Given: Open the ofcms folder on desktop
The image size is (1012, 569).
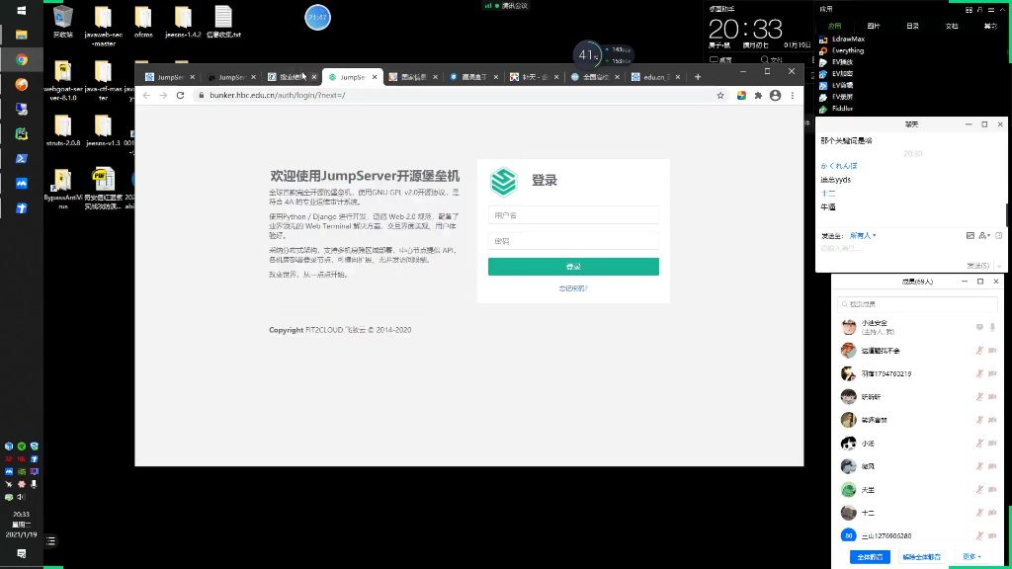Looking at the screenshot, I should [143, 22].
